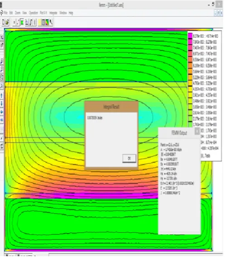Click the Joules value in Integral Result
This screenshot has height=257, width=225.
click(x=95, y=118)
